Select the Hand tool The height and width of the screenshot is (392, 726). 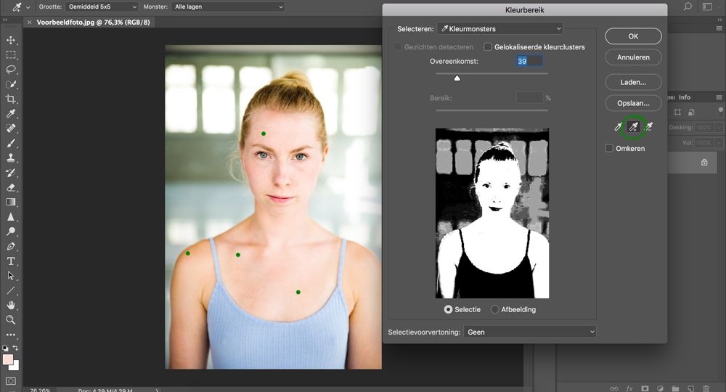pyautogui.click(x=11, y=305)
